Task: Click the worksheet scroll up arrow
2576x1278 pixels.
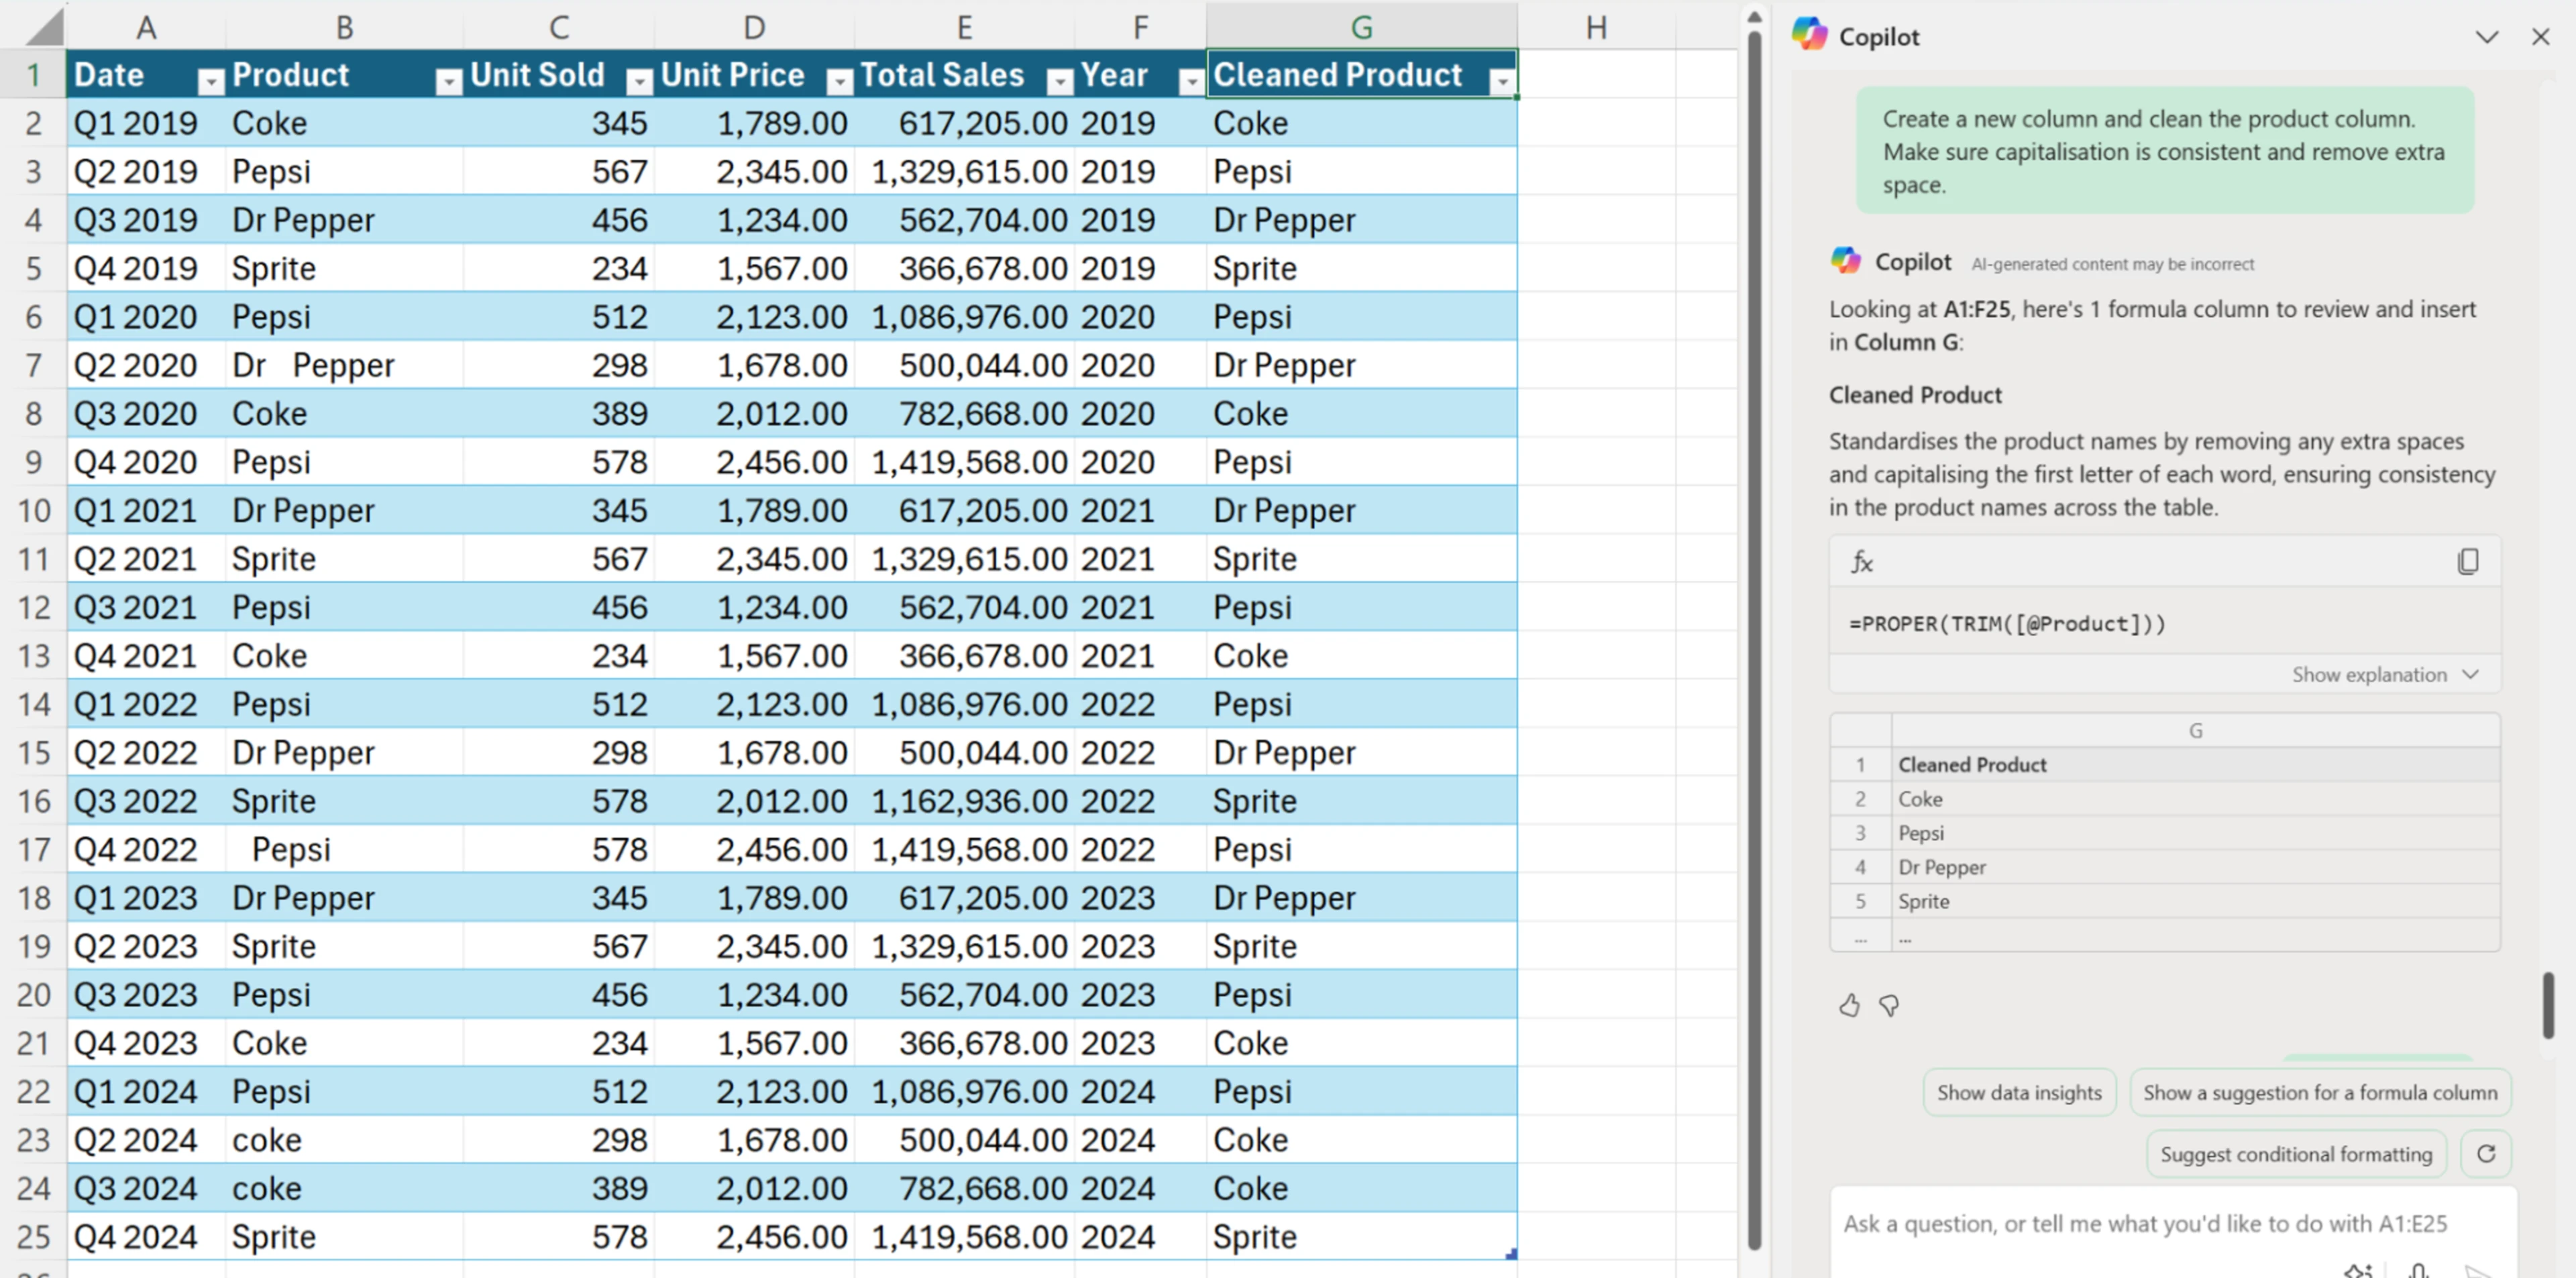Action: click(1754, 16)
